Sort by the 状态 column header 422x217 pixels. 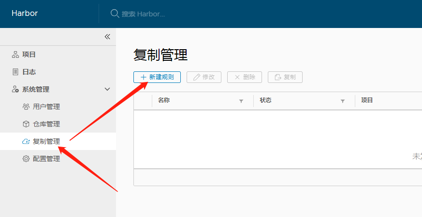pyautogui.click(x=265, y=100)
